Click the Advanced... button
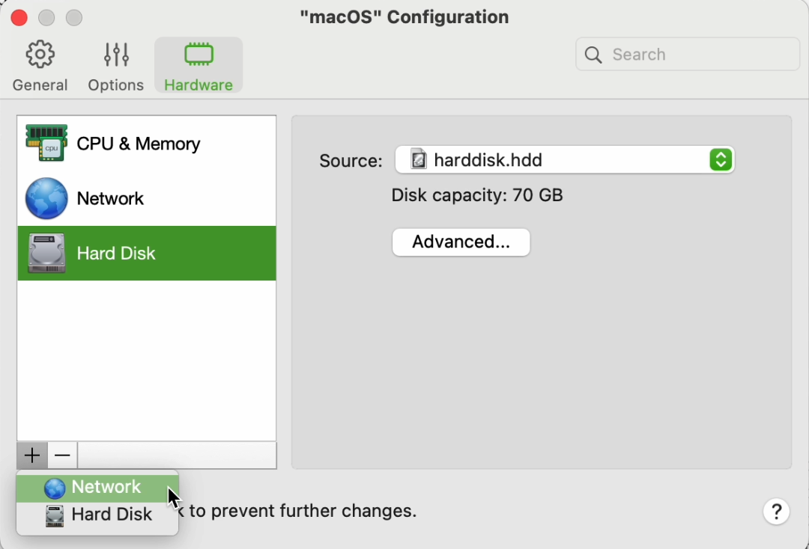 coord(461,242)
